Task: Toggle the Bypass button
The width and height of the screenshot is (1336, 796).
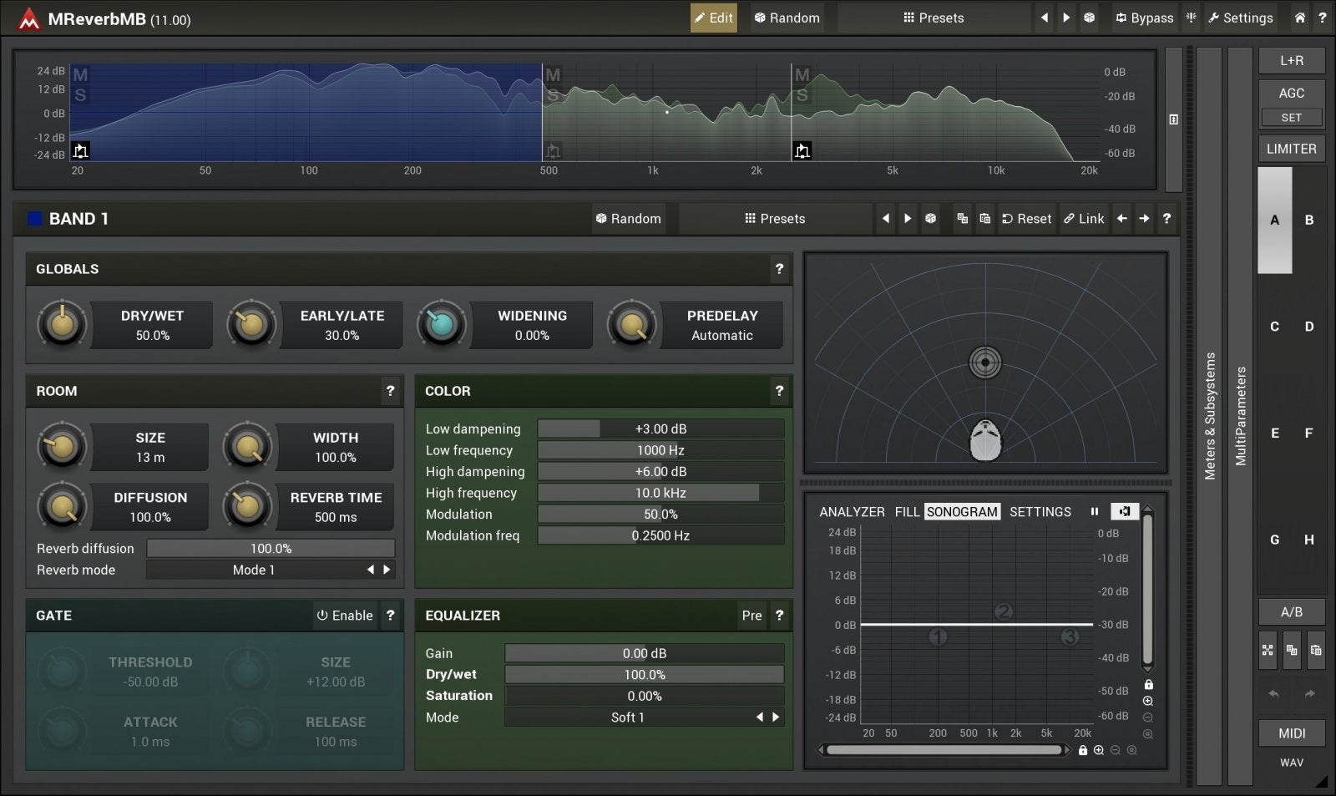Action: [x=1143, y=18]
